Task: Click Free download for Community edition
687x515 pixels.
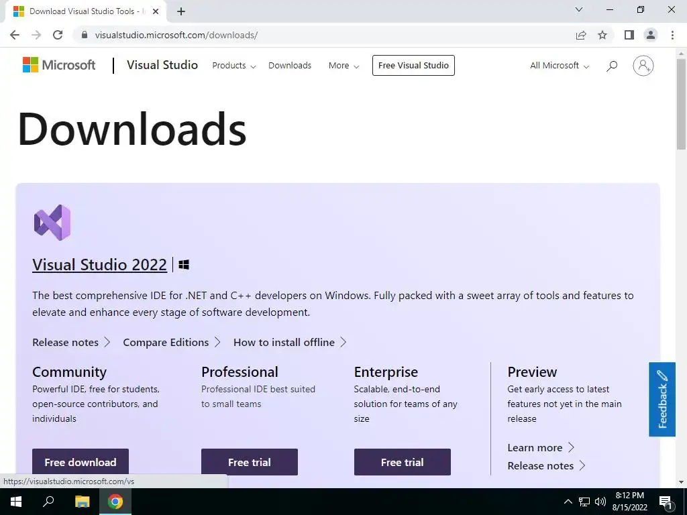Action: pyautogui.click(x=81, y=462)
